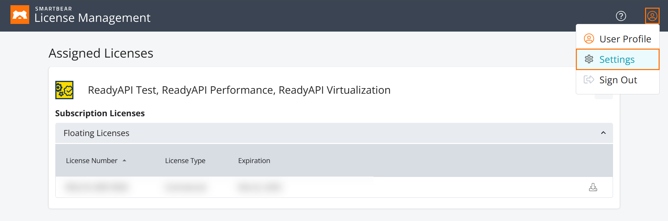668x221 pixels.
Task: Click the blurred license number cell
Action: click(x=96, y=187)
